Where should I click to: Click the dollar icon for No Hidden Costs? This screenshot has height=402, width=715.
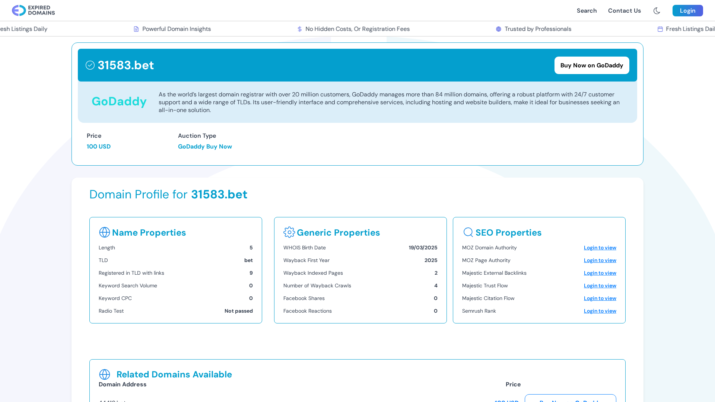pyautogui.click(x=299, y=29)
